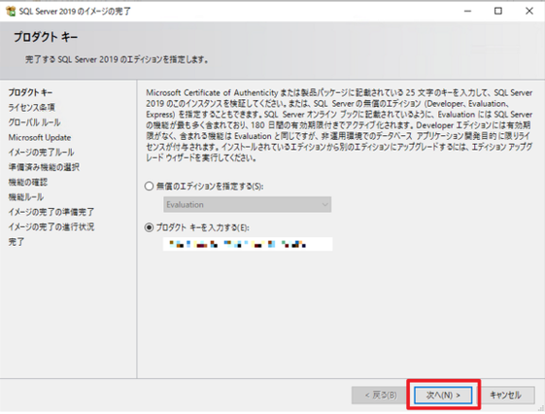Select グローバル ルール step in sidebar
The height and width of the screenshot is (414, 545).
pos(34,122)
